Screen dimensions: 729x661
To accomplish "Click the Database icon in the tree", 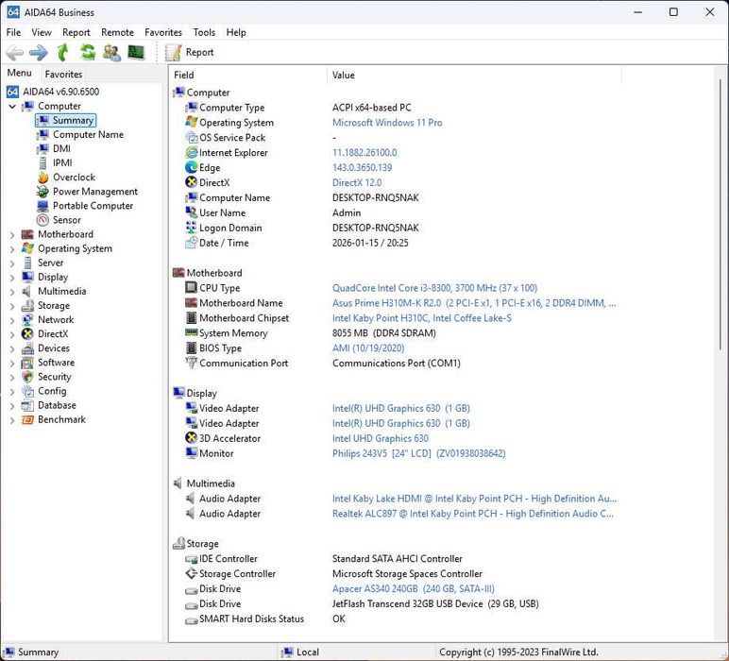I will (28, 405).
